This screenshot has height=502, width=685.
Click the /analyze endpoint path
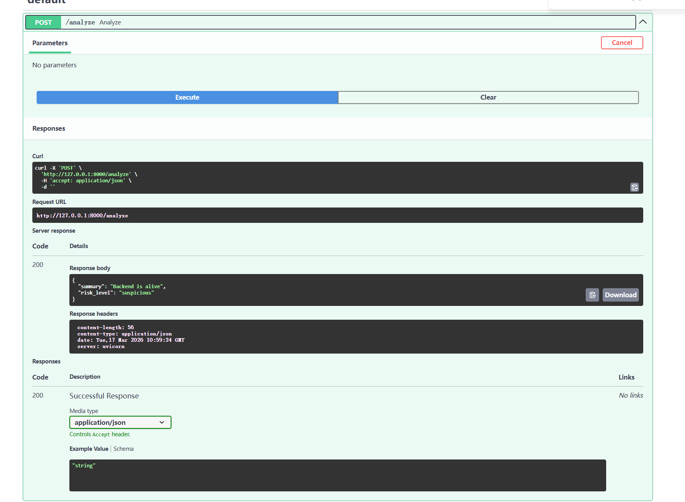click(x=80, y=22)
